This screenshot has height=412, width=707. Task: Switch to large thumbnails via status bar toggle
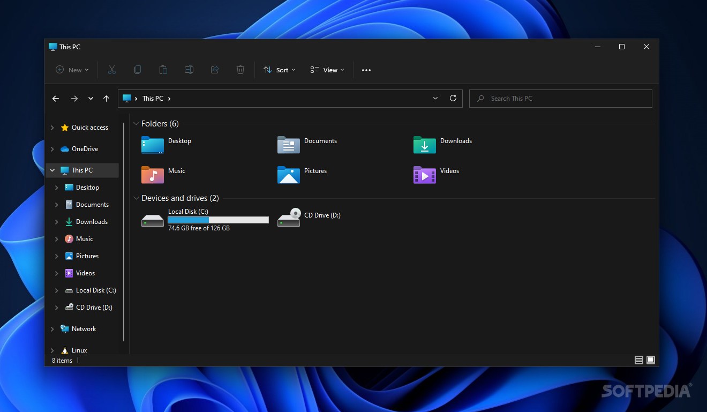[651, 360]
